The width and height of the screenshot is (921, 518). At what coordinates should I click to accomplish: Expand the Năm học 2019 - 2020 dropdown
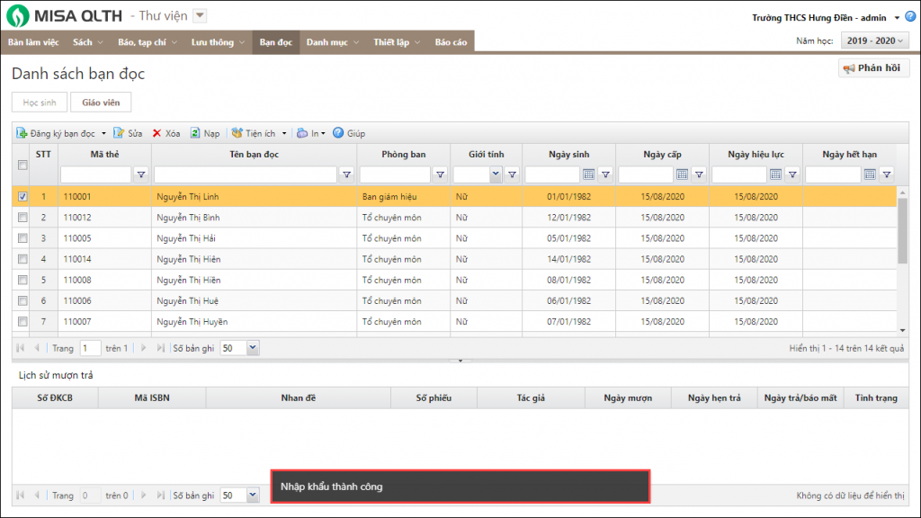point(874,40)
